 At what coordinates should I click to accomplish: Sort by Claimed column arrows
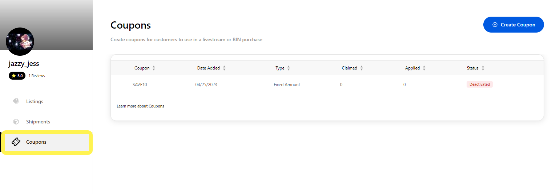pyautogui.click(x=362, y=68)
